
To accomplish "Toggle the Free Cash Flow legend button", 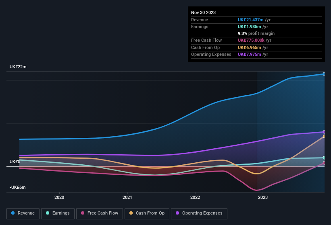I will coord(100,213).
